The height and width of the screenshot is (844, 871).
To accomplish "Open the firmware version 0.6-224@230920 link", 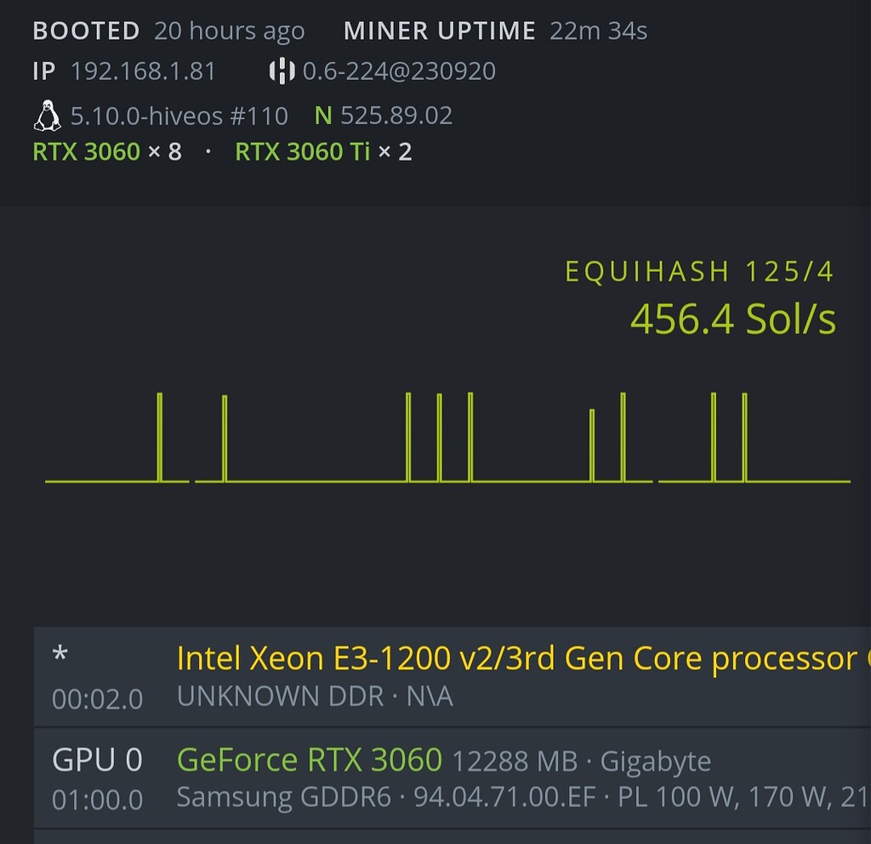I will coord(401,71).
